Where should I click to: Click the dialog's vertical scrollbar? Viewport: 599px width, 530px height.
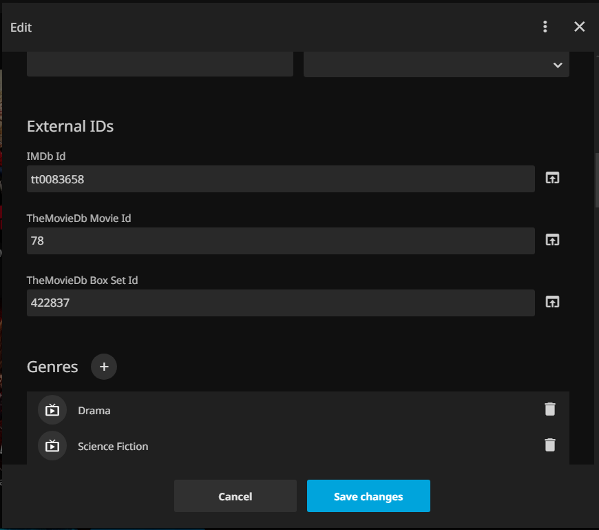point(596,179)
